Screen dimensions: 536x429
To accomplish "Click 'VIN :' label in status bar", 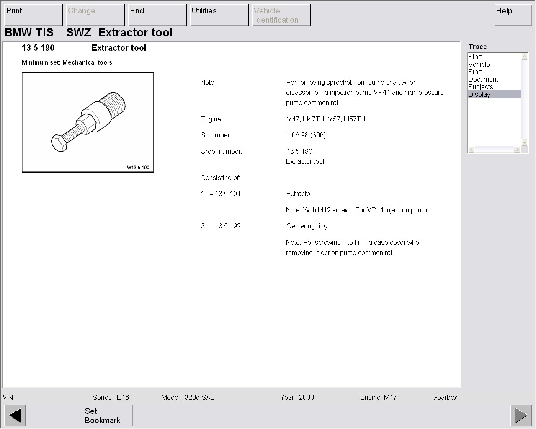I will point(9,397).
